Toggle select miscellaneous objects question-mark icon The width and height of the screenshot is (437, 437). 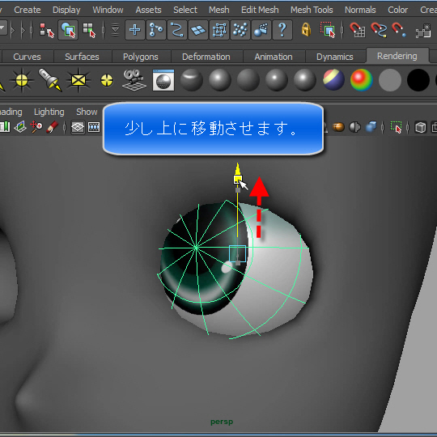282,30
